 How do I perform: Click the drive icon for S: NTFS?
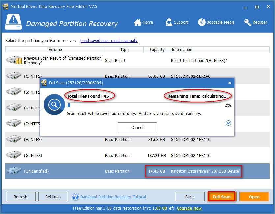[14, 91]
